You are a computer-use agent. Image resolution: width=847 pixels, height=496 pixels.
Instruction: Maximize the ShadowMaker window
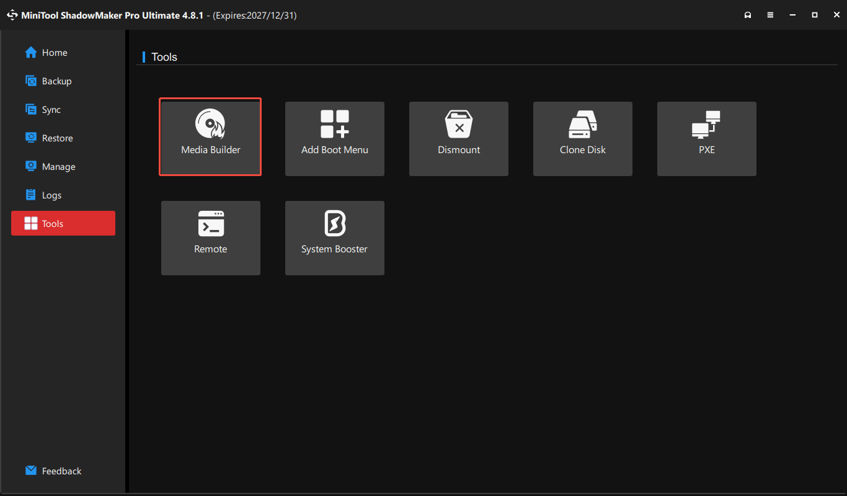(x=815, y=15)
